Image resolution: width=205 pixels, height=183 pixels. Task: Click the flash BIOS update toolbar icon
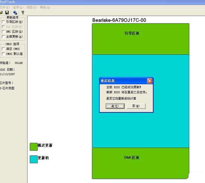15,13
